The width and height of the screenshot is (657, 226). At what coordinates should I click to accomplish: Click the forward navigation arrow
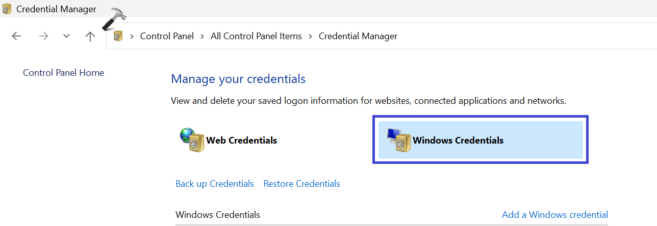point(43,36)
